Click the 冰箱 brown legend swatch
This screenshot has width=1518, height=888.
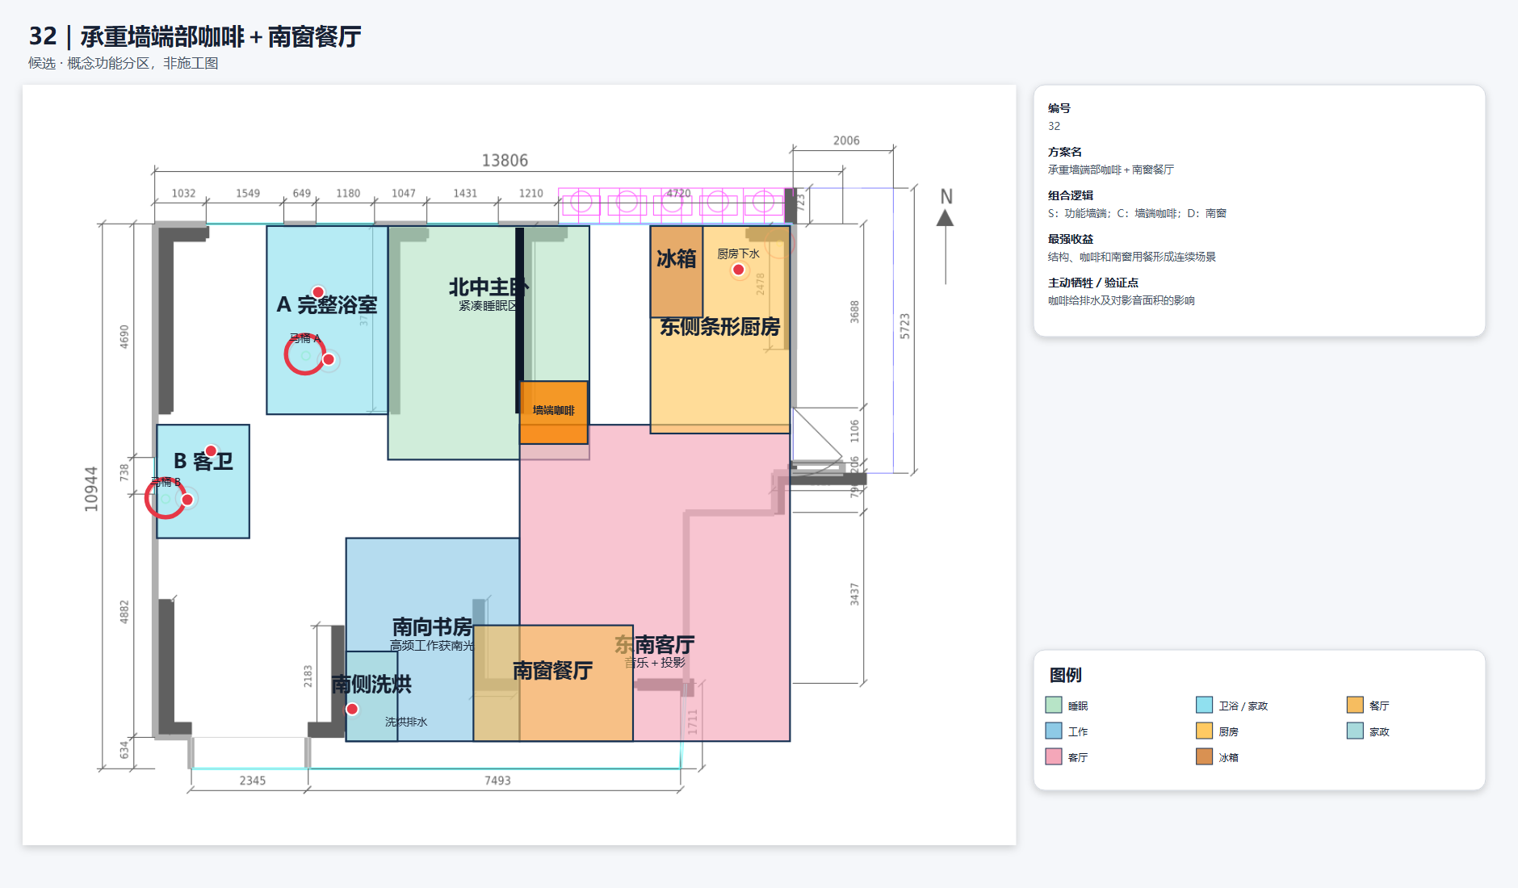1205,756
